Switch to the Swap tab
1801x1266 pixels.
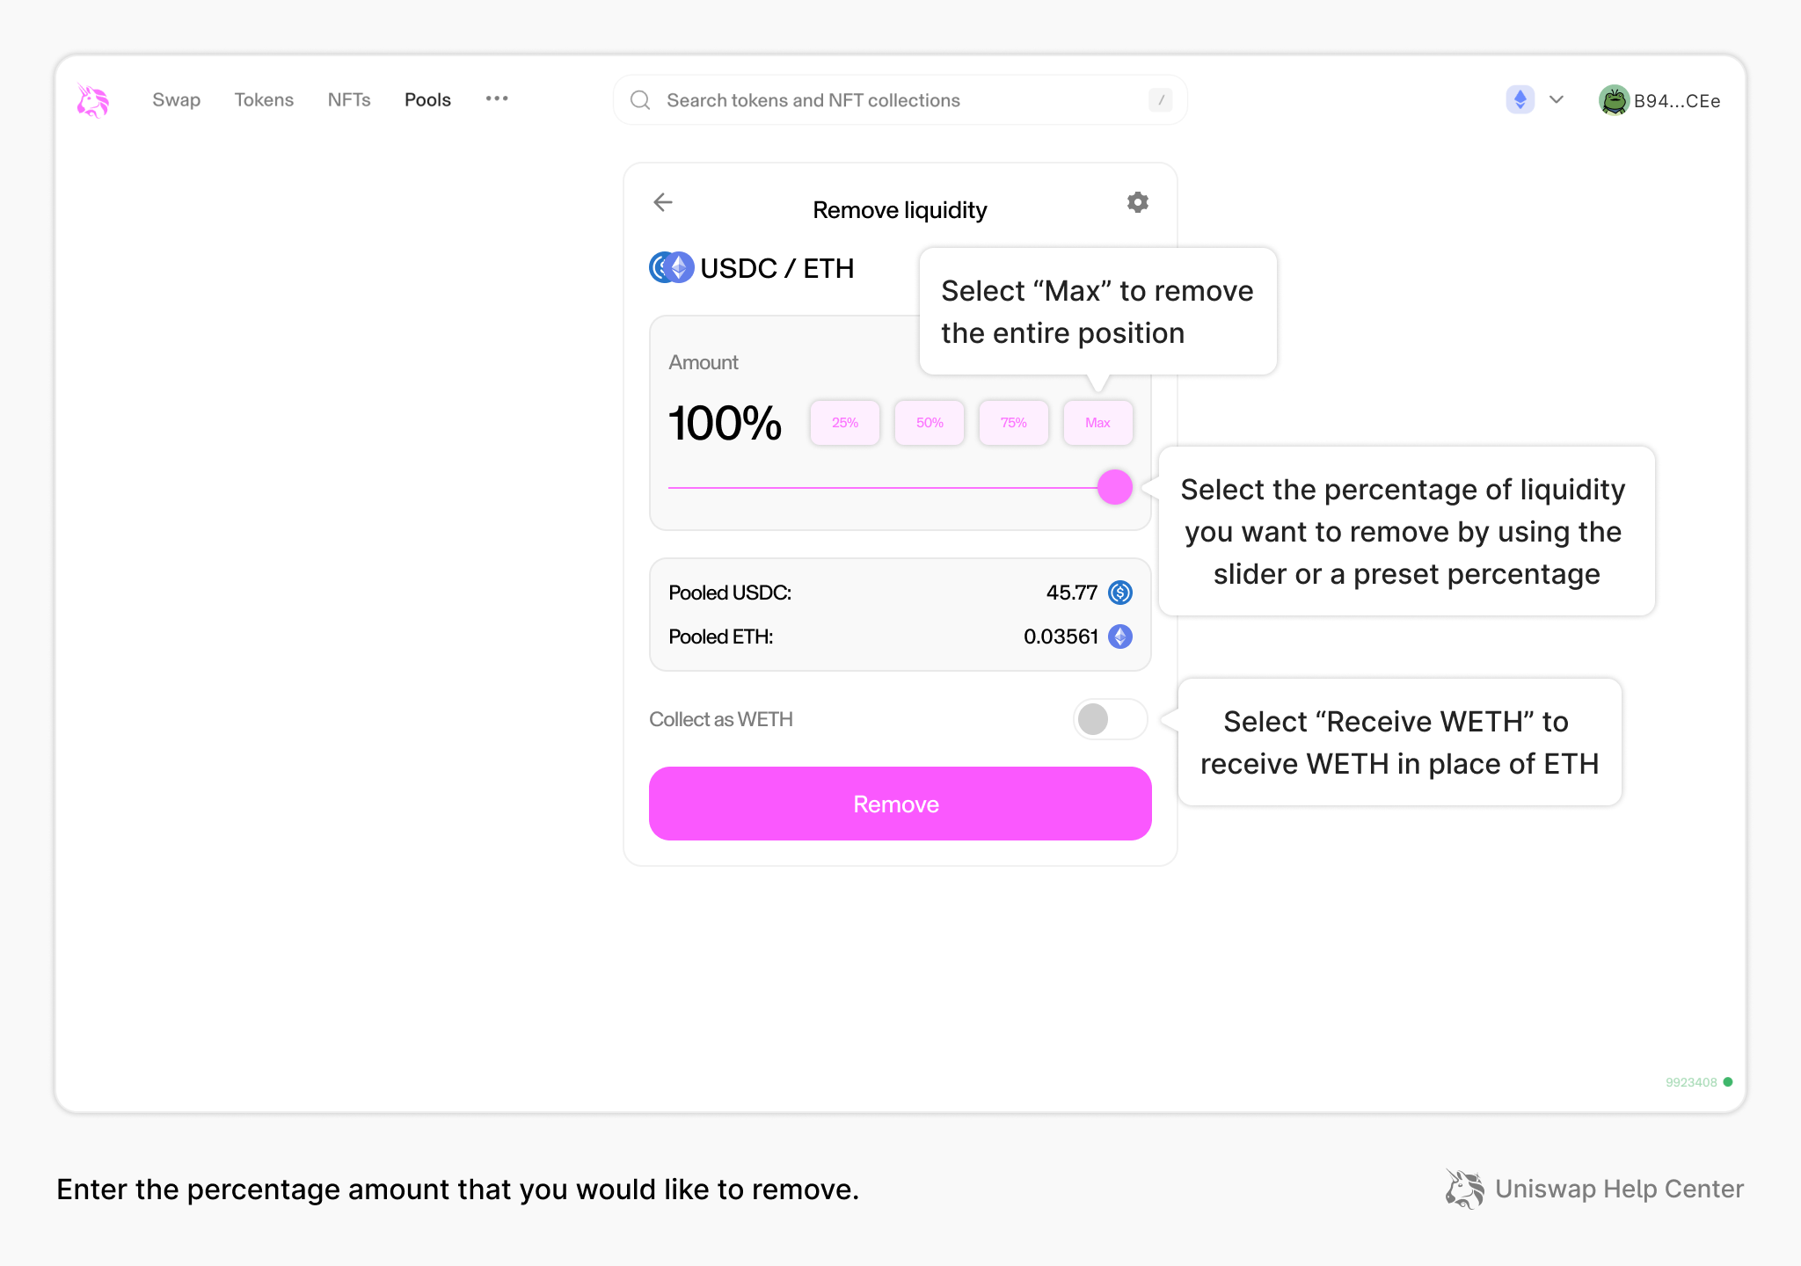pos(176,100)
